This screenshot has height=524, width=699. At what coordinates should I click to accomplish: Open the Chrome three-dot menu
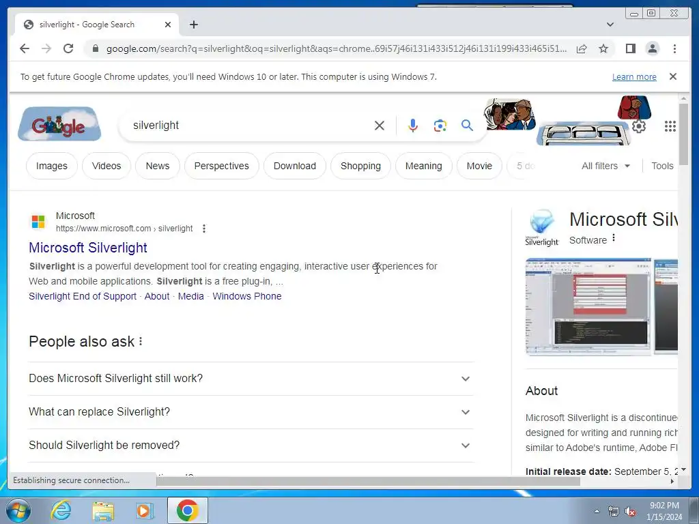674,48
